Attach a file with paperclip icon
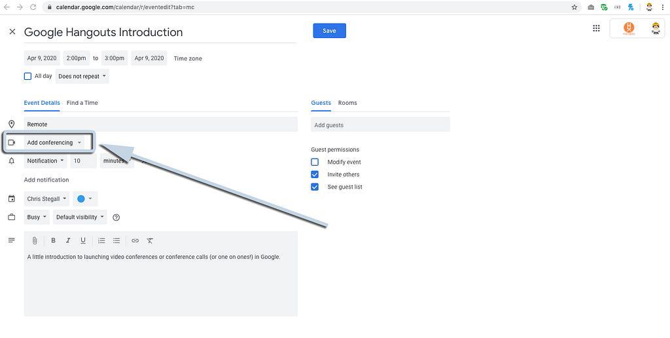The width and height of the screenshot is (670, 338). [x=35, y=240]
